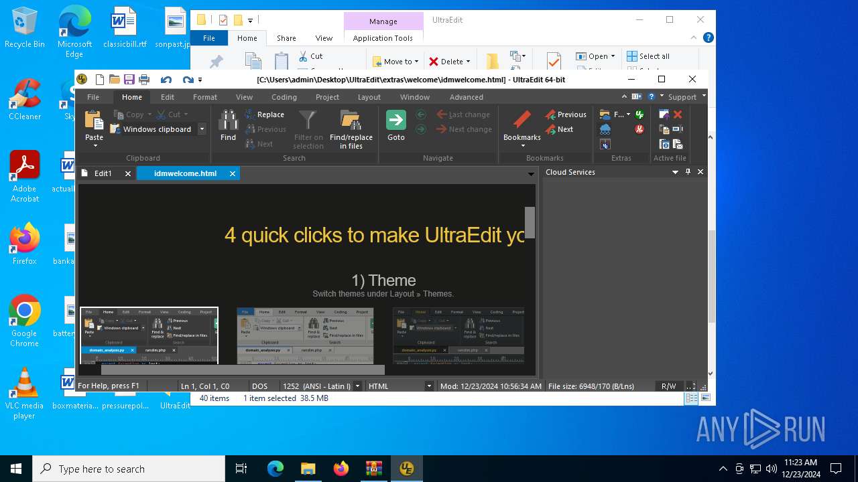Select the third dark theme thumbnail
The height and width of the screenshot is (482, 858).
[458, 335]
